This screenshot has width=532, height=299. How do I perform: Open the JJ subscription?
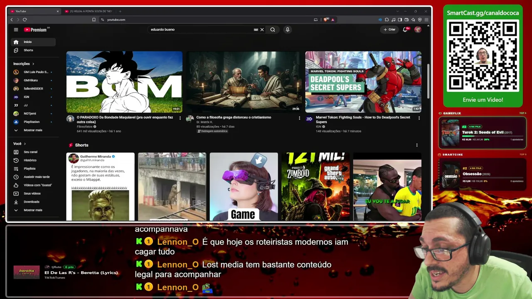click(33, 105)
